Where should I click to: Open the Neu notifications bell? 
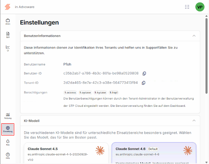coord(8,143)
